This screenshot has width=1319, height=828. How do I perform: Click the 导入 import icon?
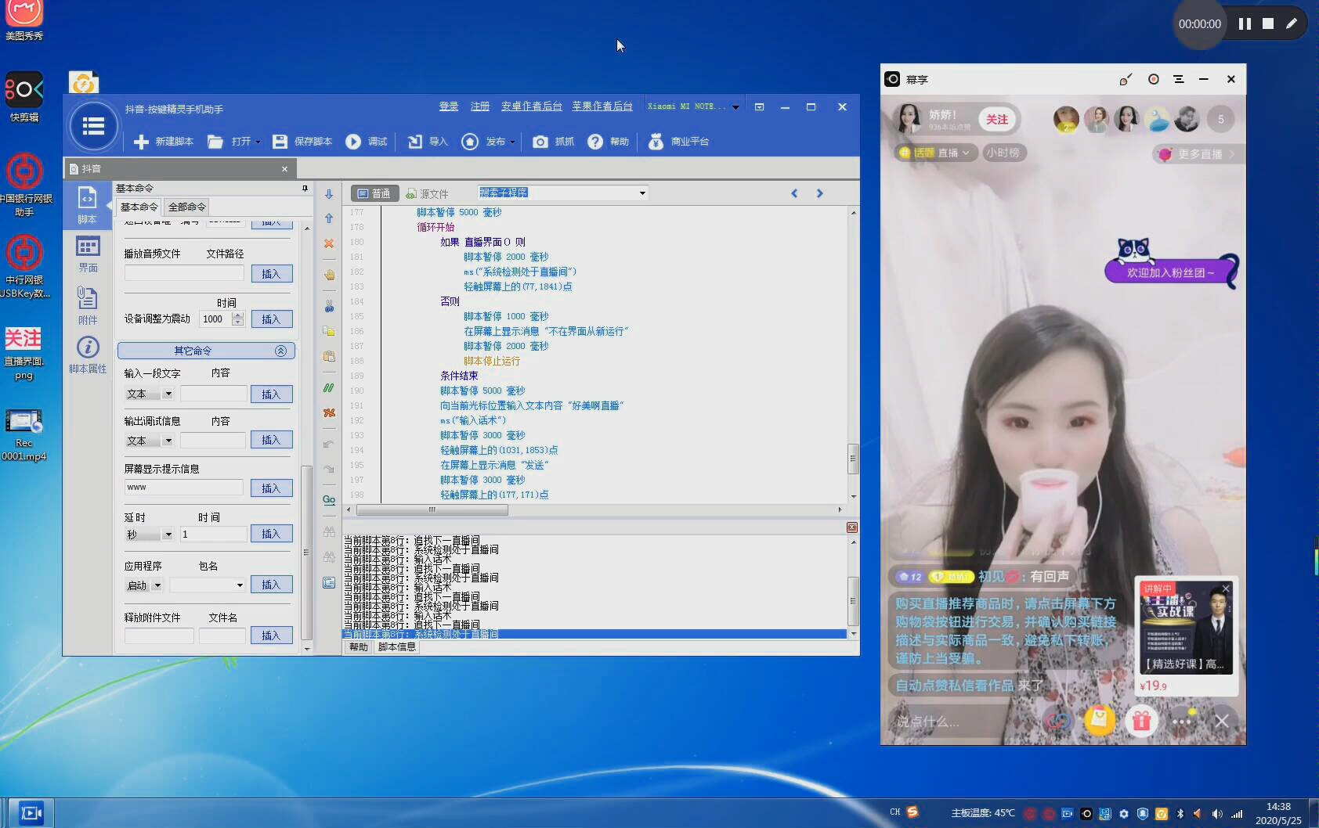(415, 142)
